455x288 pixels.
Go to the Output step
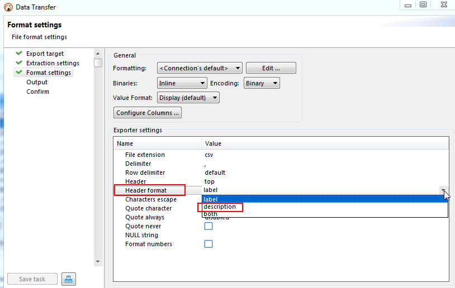click(37, 82)
